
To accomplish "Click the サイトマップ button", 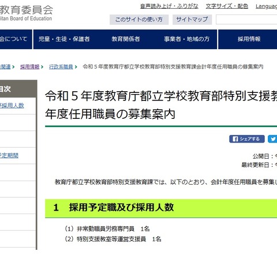I will [192, 20].
